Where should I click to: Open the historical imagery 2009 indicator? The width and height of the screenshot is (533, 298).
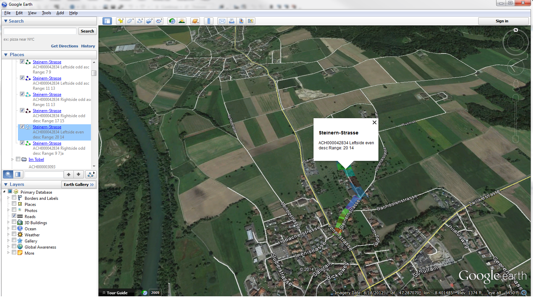pos(155,293)
